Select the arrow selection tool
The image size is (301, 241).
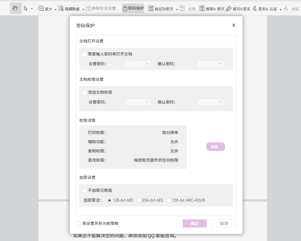[26, 9]
